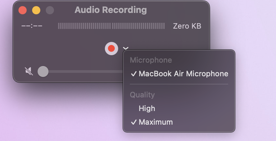
Task: Click the grayed-out zoom window button
Action: 50,10
